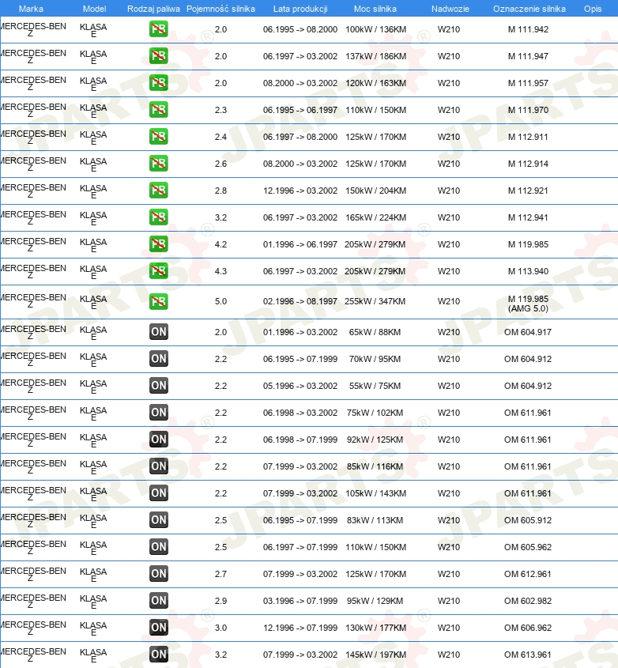This screenshot has width=618, height=668.
Task: Click the petrol fuel icon in M 113.940 row
Action: click(158, 270)
